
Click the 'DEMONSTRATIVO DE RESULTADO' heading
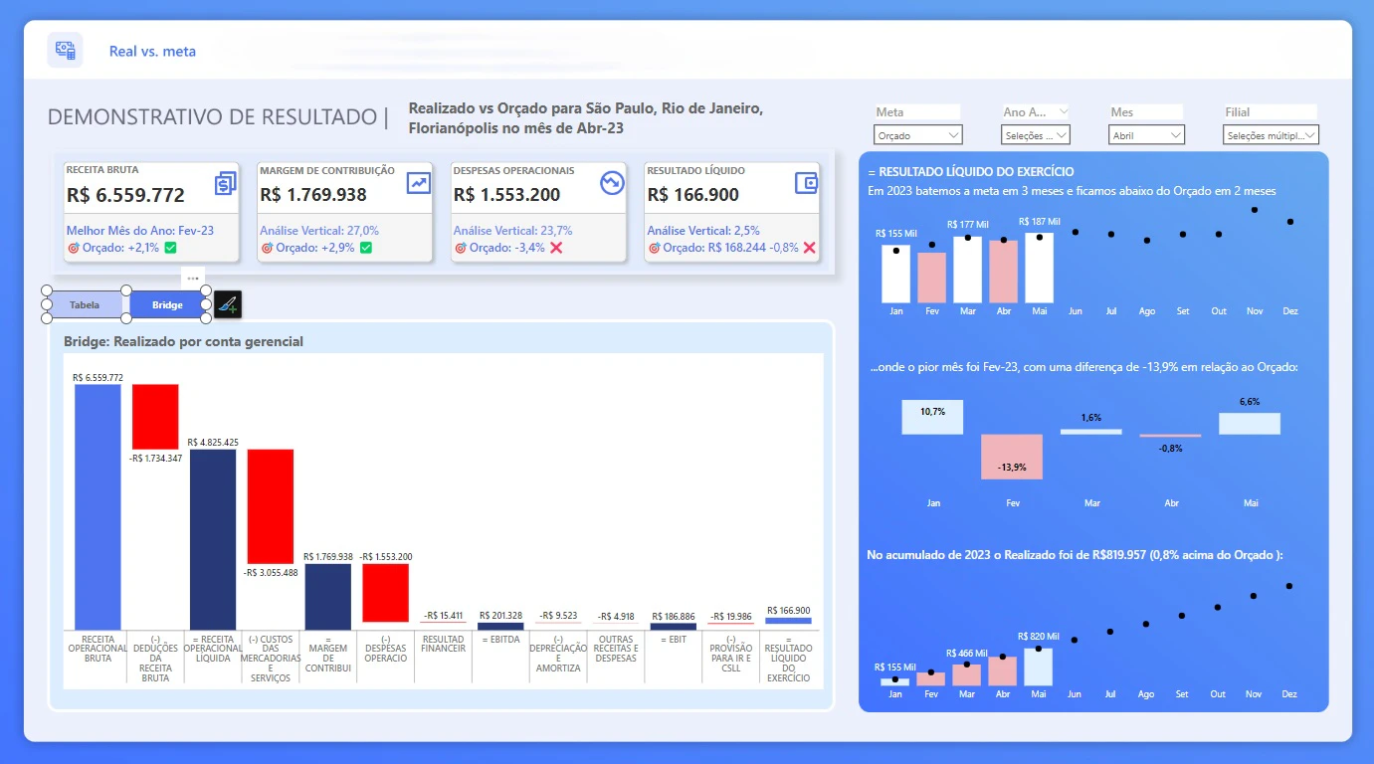pos(212,116)
